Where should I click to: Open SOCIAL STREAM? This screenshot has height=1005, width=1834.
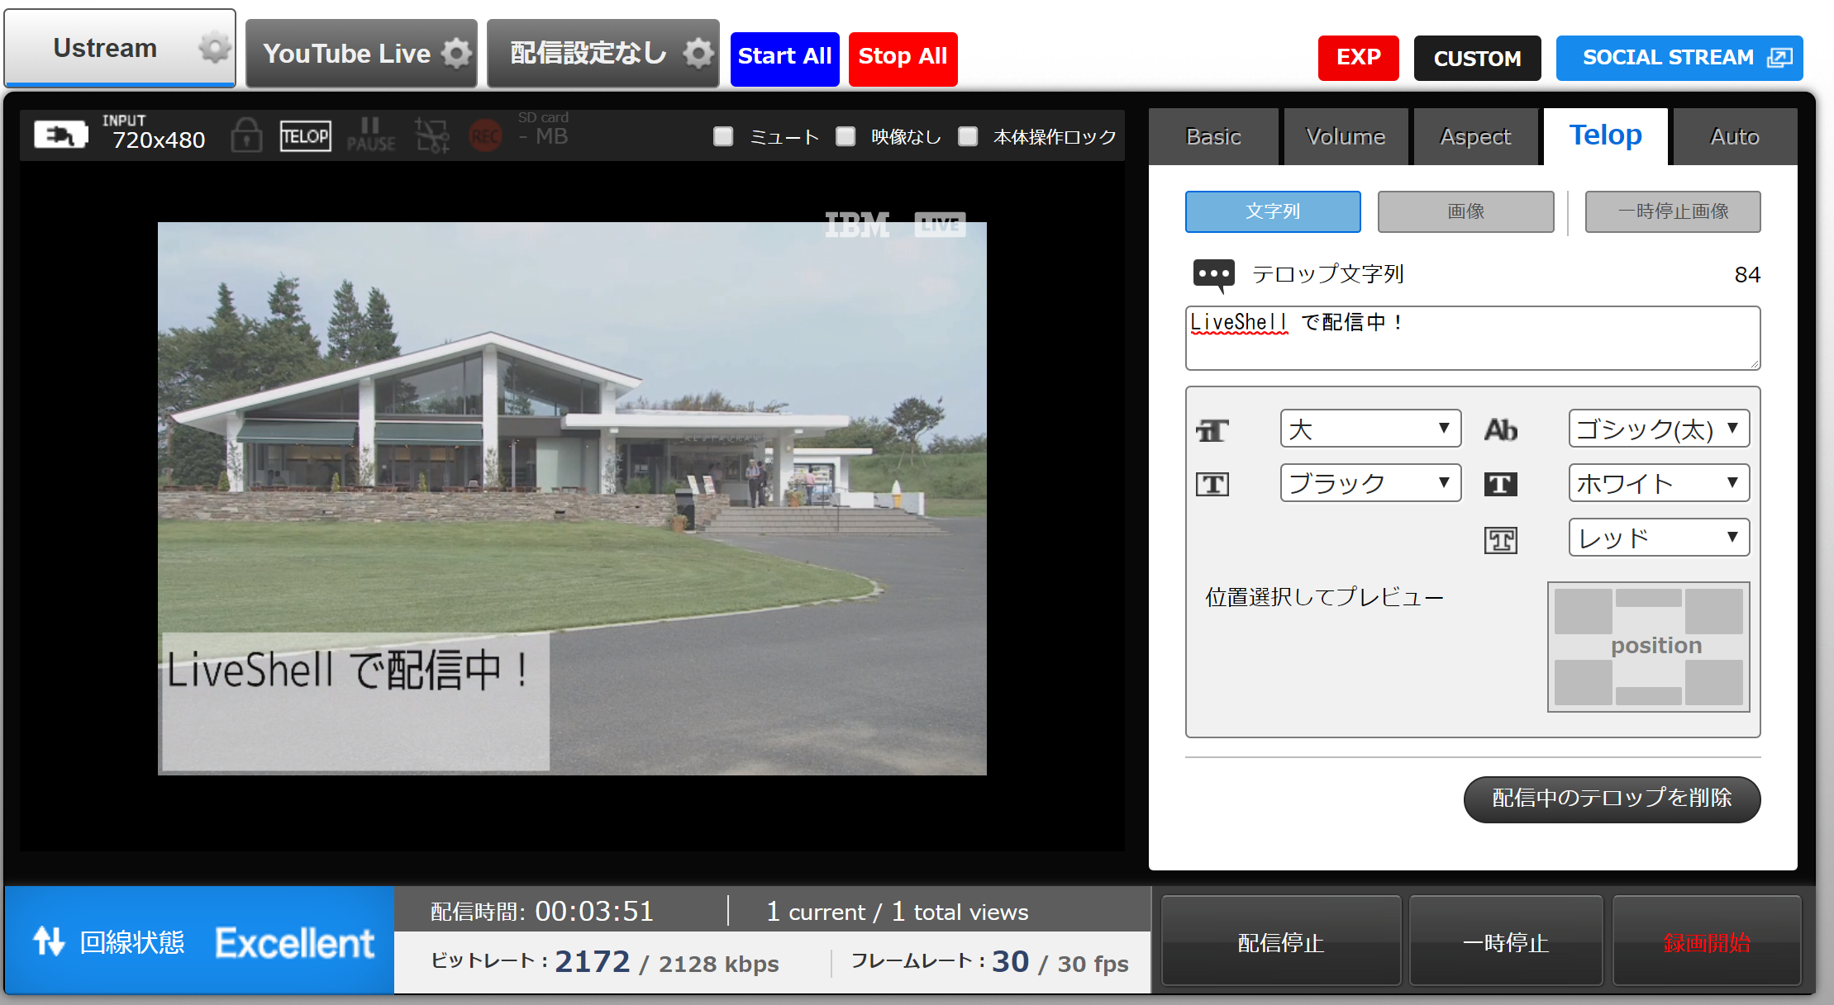tap(1679, 58)
